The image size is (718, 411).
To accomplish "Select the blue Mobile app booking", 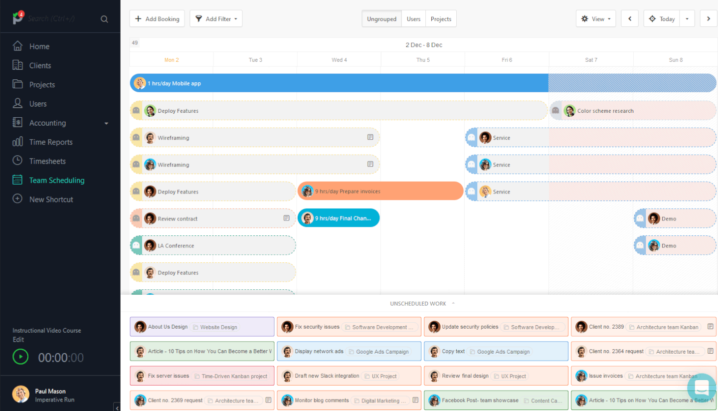I will pyautogui.click(x=423, y=83).
